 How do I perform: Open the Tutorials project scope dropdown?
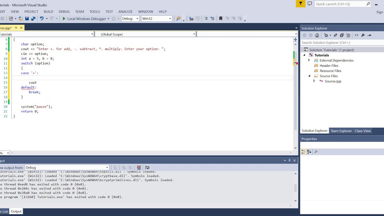click(x=46, y=34)
